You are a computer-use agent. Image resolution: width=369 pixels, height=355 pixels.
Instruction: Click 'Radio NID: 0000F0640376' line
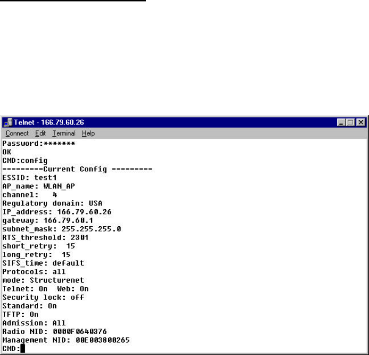55,332
